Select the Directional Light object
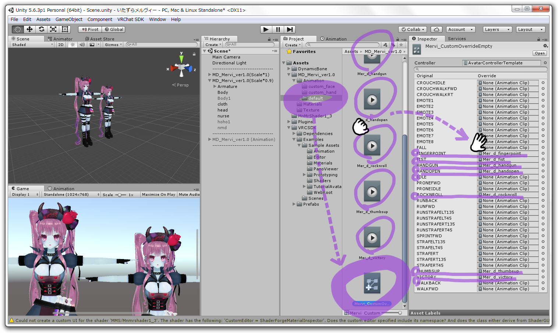 click(229, 63)
